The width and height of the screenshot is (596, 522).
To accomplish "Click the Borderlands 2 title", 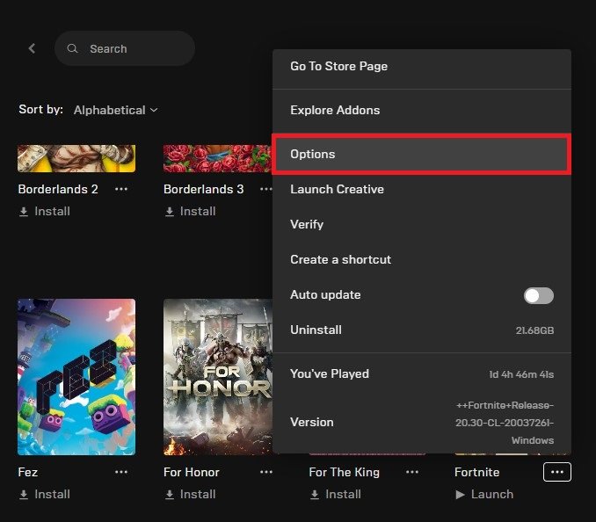I will [58, 189].
